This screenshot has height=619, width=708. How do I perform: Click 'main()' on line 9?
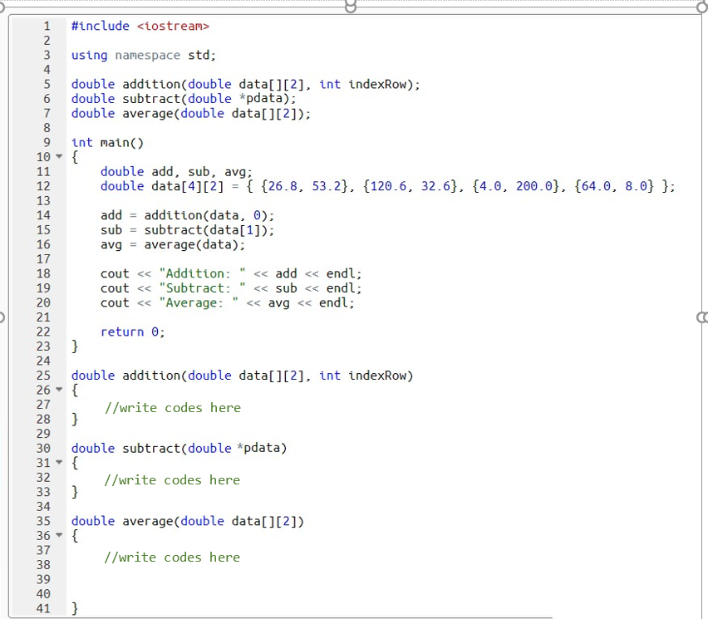click(x=122, y=143)
